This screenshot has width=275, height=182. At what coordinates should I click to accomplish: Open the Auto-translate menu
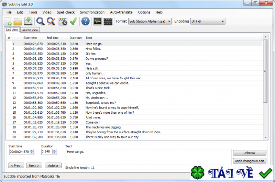pos(121,12)
